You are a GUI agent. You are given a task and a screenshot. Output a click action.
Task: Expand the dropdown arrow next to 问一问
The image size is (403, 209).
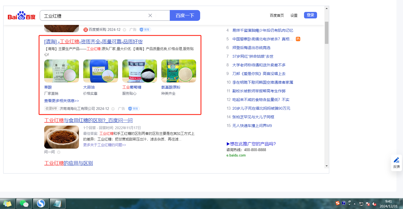point(59,152)
